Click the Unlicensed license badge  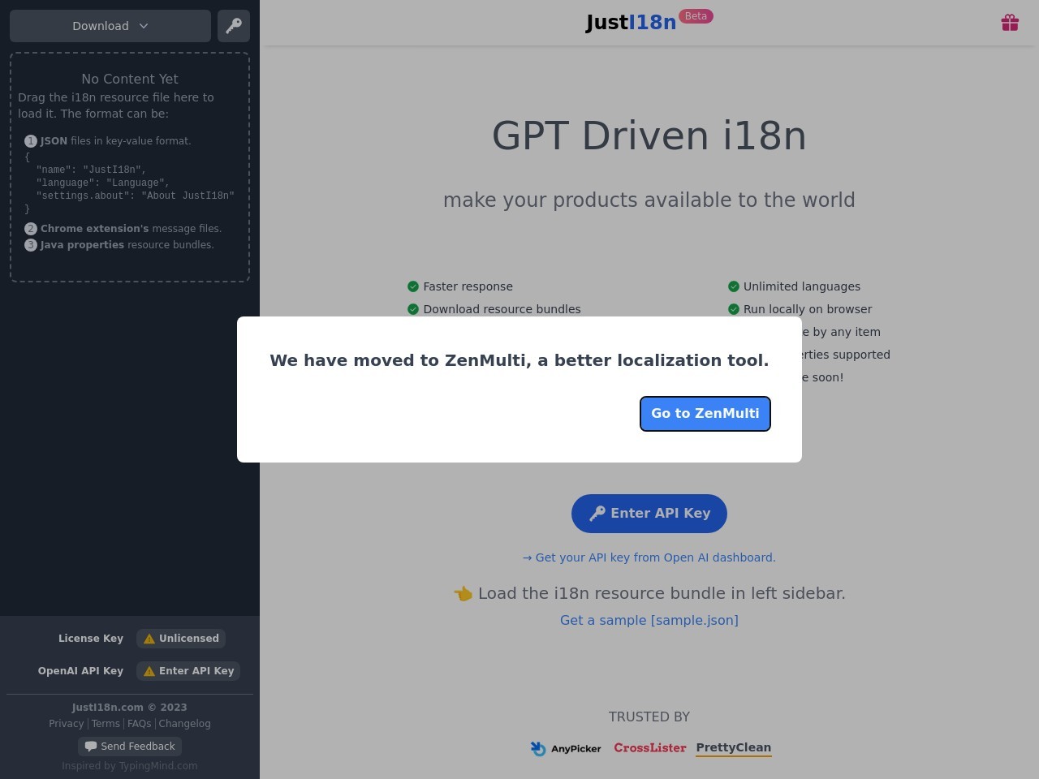181,639
